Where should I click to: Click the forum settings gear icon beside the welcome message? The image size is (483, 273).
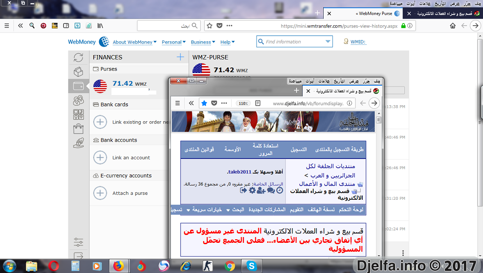point(252,190)
